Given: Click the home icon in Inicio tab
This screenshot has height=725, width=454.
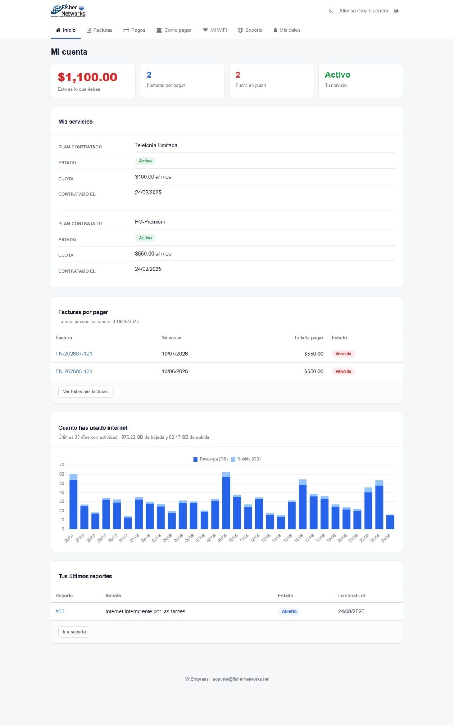Looking at the screenshot, I should point(58,30).
